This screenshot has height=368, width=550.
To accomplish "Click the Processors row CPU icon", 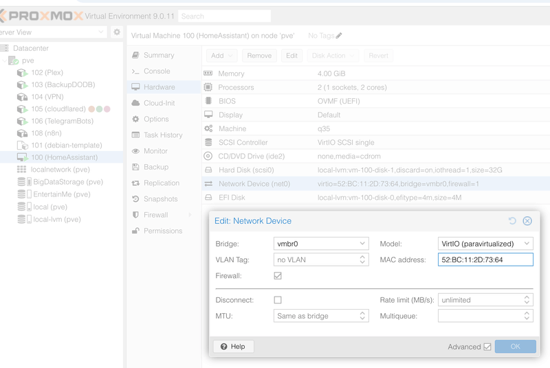I will [208, 87].
